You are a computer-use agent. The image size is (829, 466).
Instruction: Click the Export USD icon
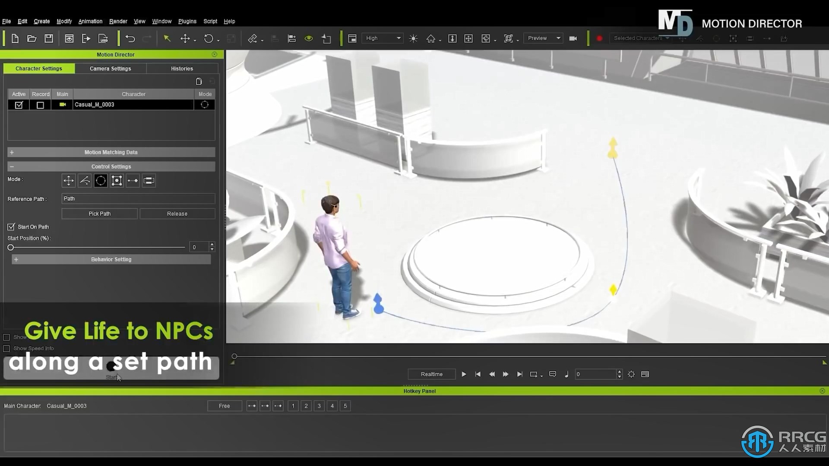pos(103,38)
